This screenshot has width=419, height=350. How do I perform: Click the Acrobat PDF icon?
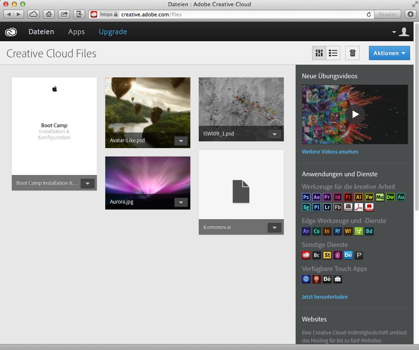pos(359,207)
